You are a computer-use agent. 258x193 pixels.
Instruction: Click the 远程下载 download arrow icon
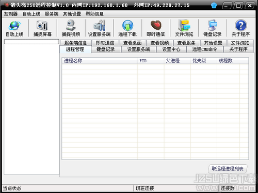127,26
